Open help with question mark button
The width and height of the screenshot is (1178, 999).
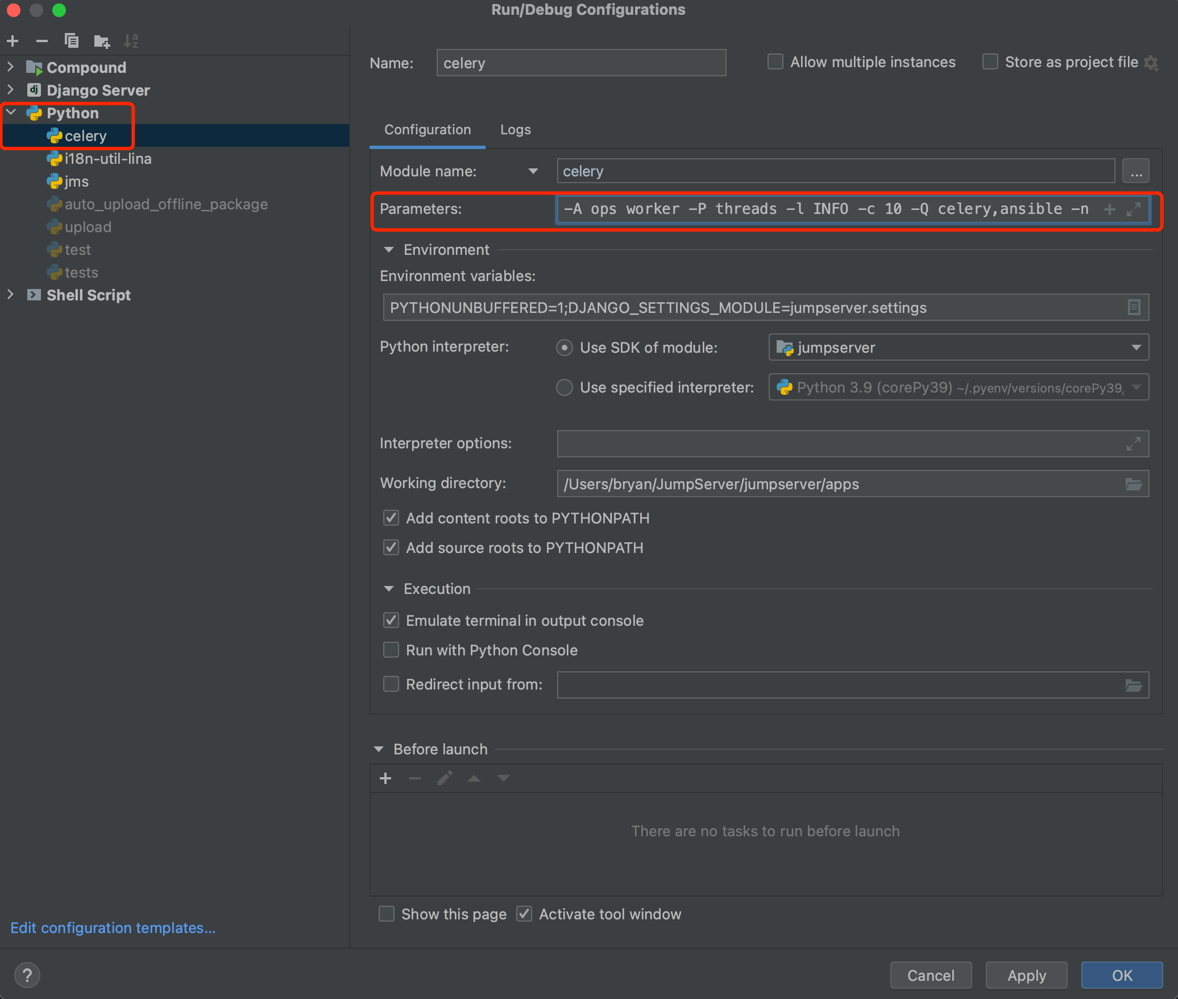pos(27,975)
